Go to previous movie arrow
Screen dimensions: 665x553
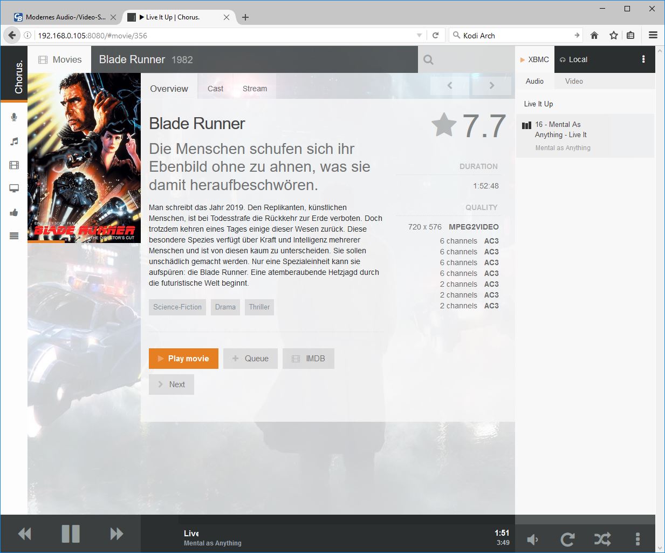[449, 85]
